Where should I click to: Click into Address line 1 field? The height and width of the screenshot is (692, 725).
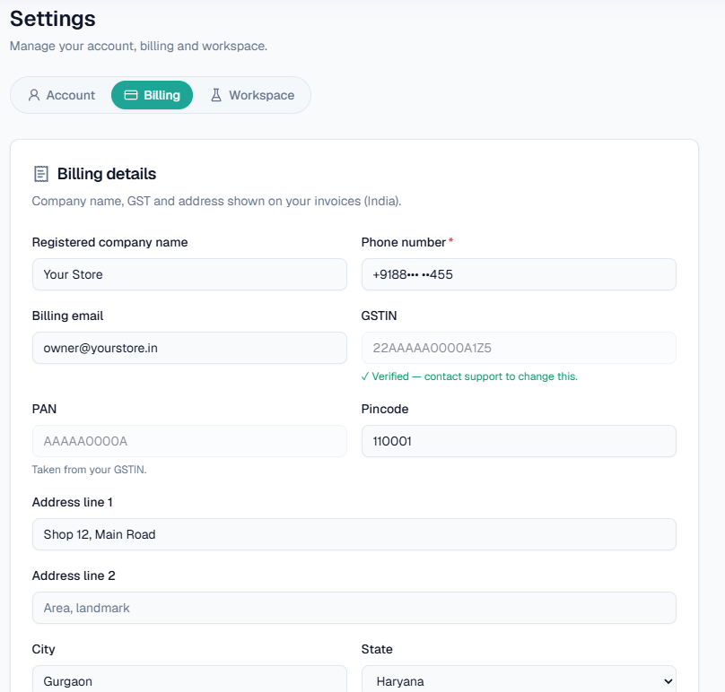(354, 534)
